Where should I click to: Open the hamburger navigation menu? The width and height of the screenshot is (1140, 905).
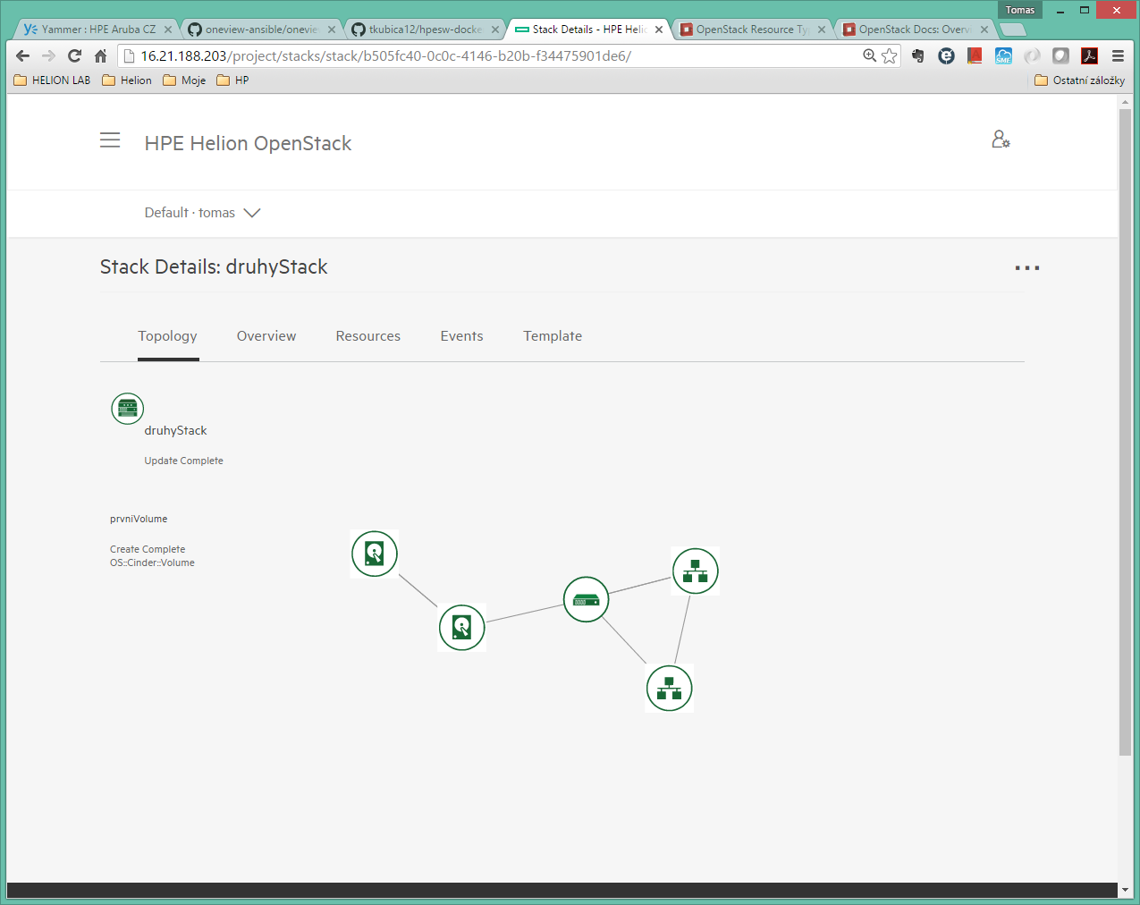[x=110, y=140]
